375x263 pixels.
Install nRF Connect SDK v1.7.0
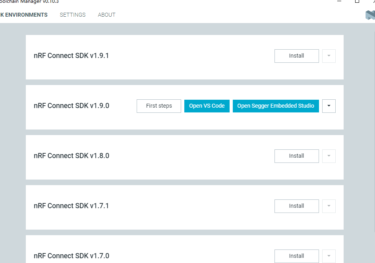tap(296, 256)
